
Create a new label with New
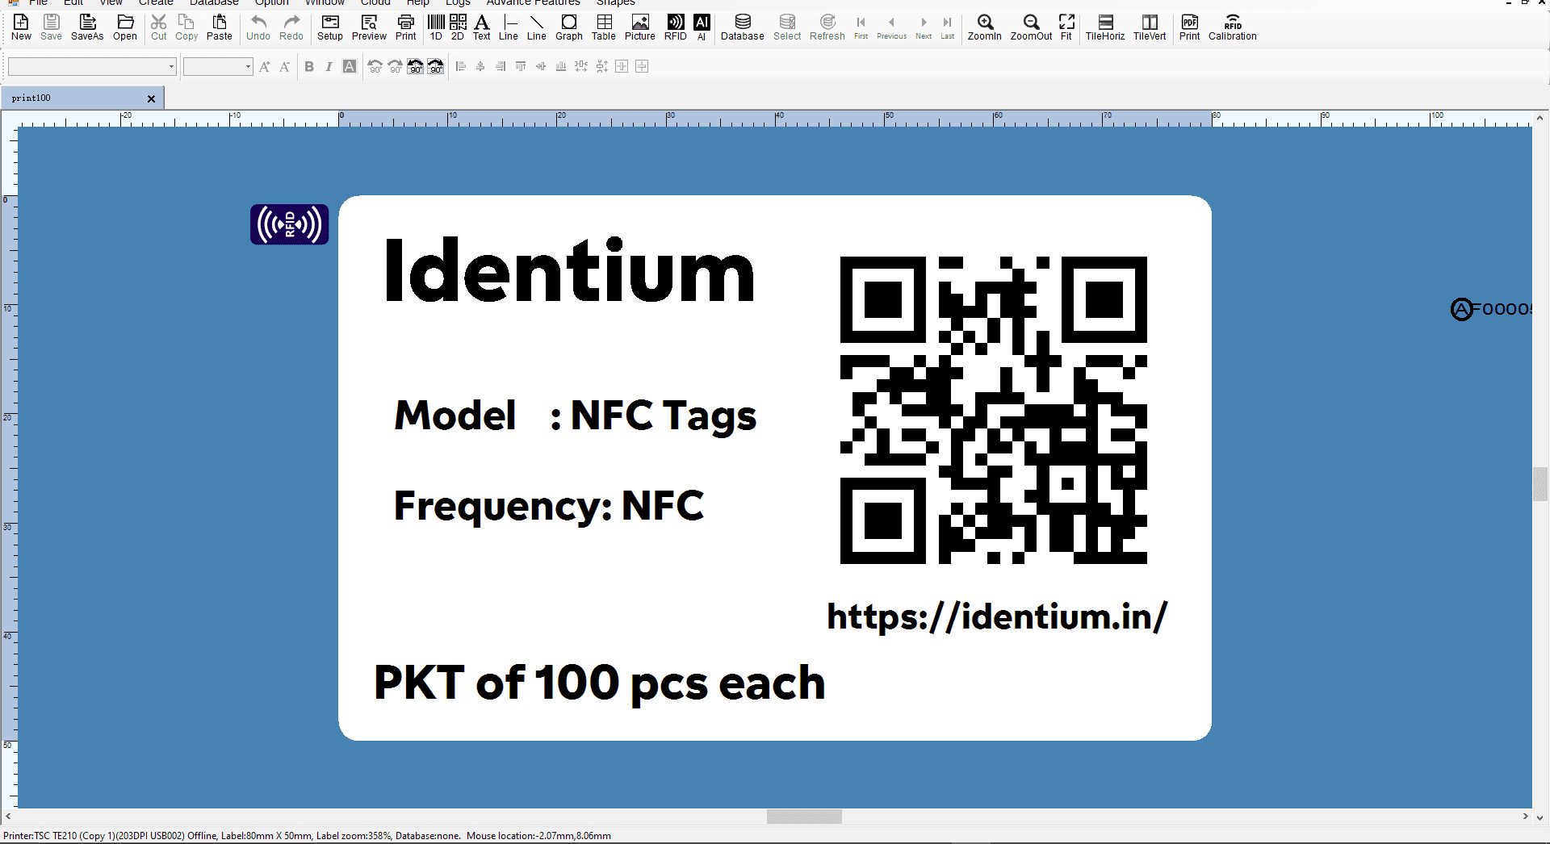[x=21, y=27]
